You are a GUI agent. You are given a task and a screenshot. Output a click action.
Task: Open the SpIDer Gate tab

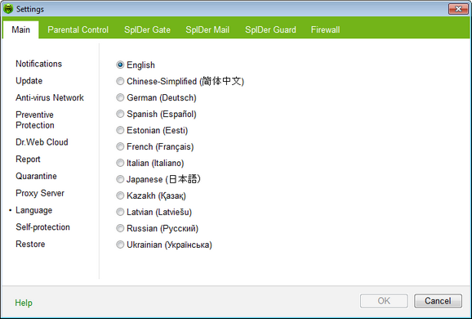click(147, 29)
